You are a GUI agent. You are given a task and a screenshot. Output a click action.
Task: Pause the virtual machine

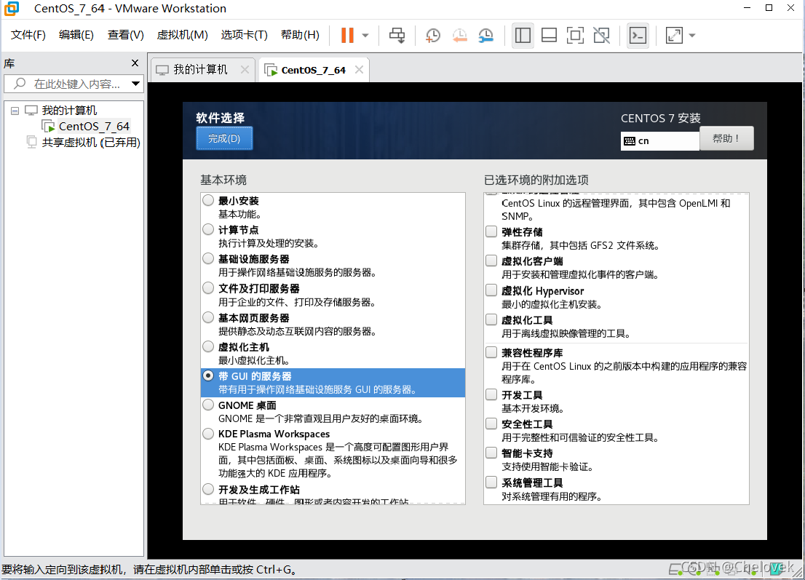click(x=348, y=35)
